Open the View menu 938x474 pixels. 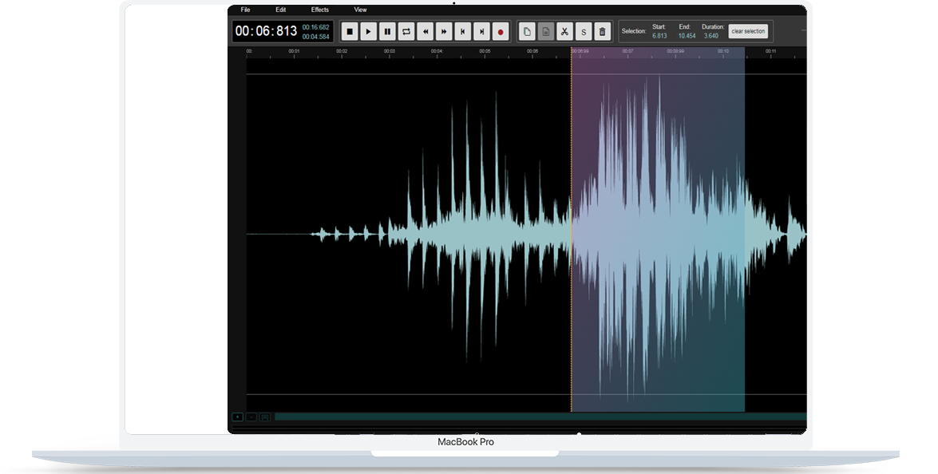[361, 10]
